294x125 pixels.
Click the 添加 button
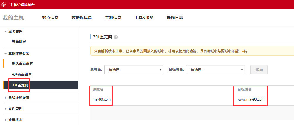coord(259,70)
